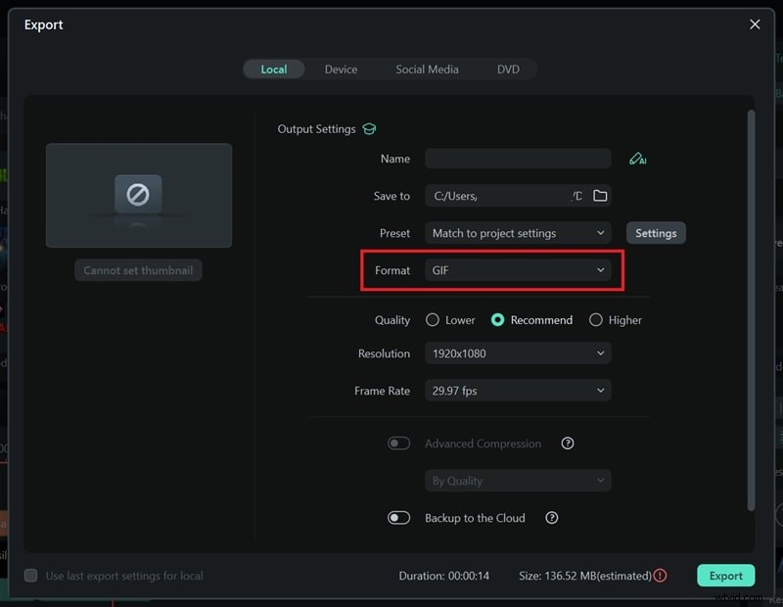Open the Format dropdown showing GIF
Screen dimensions: 783x607
pos(518,270)
